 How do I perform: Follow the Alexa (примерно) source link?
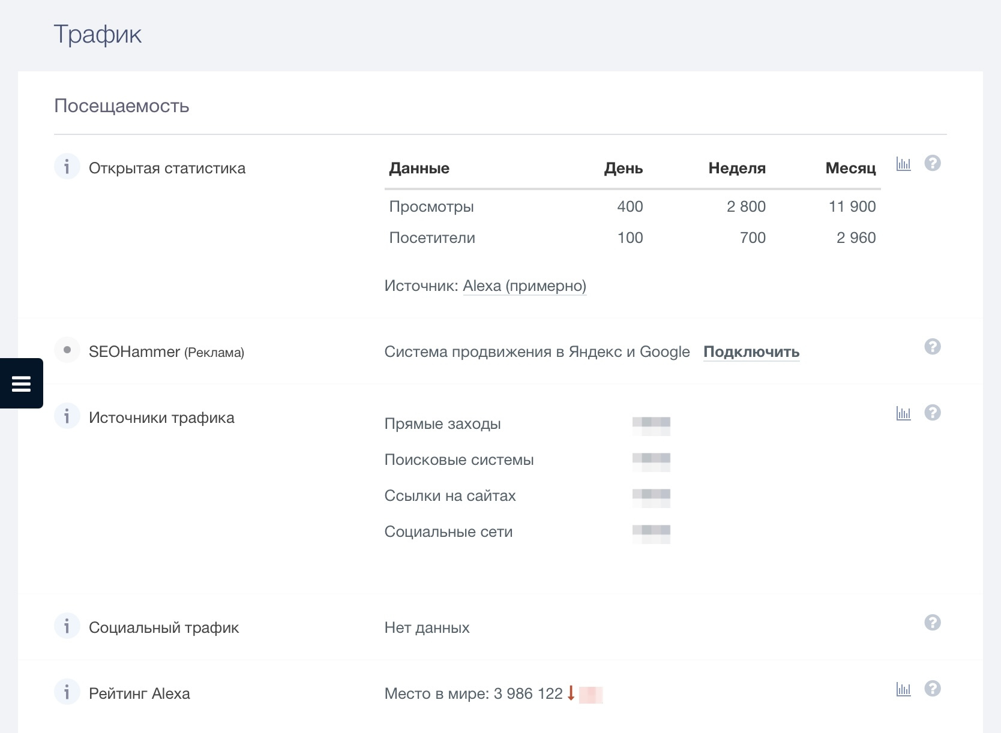525,286
